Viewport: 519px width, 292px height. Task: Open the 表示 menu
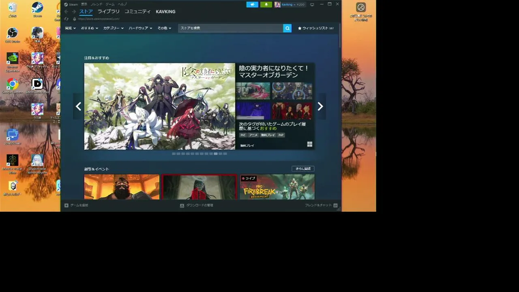tap(84, 4)
